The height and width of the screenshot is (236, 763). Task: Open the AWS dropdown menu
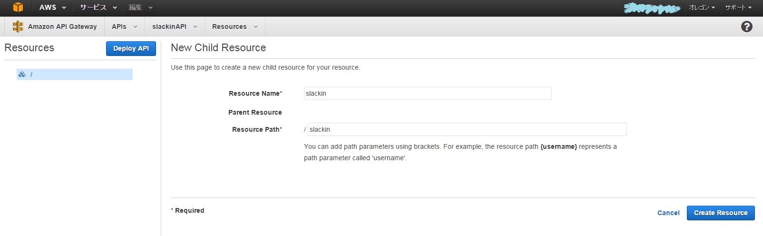pos(52,8)
